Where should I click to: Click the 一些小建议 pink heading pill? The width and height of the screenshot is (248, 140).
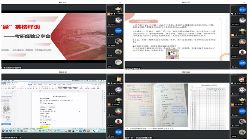pos(143,21)
